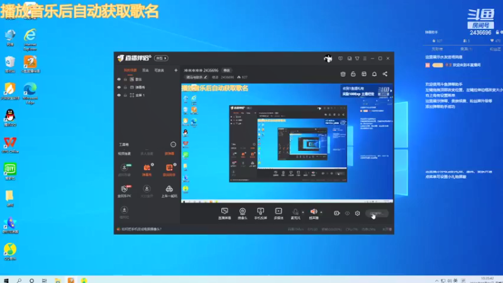
Task: Open the 上车一起玩 tool
Action: [x=169, y=191]
